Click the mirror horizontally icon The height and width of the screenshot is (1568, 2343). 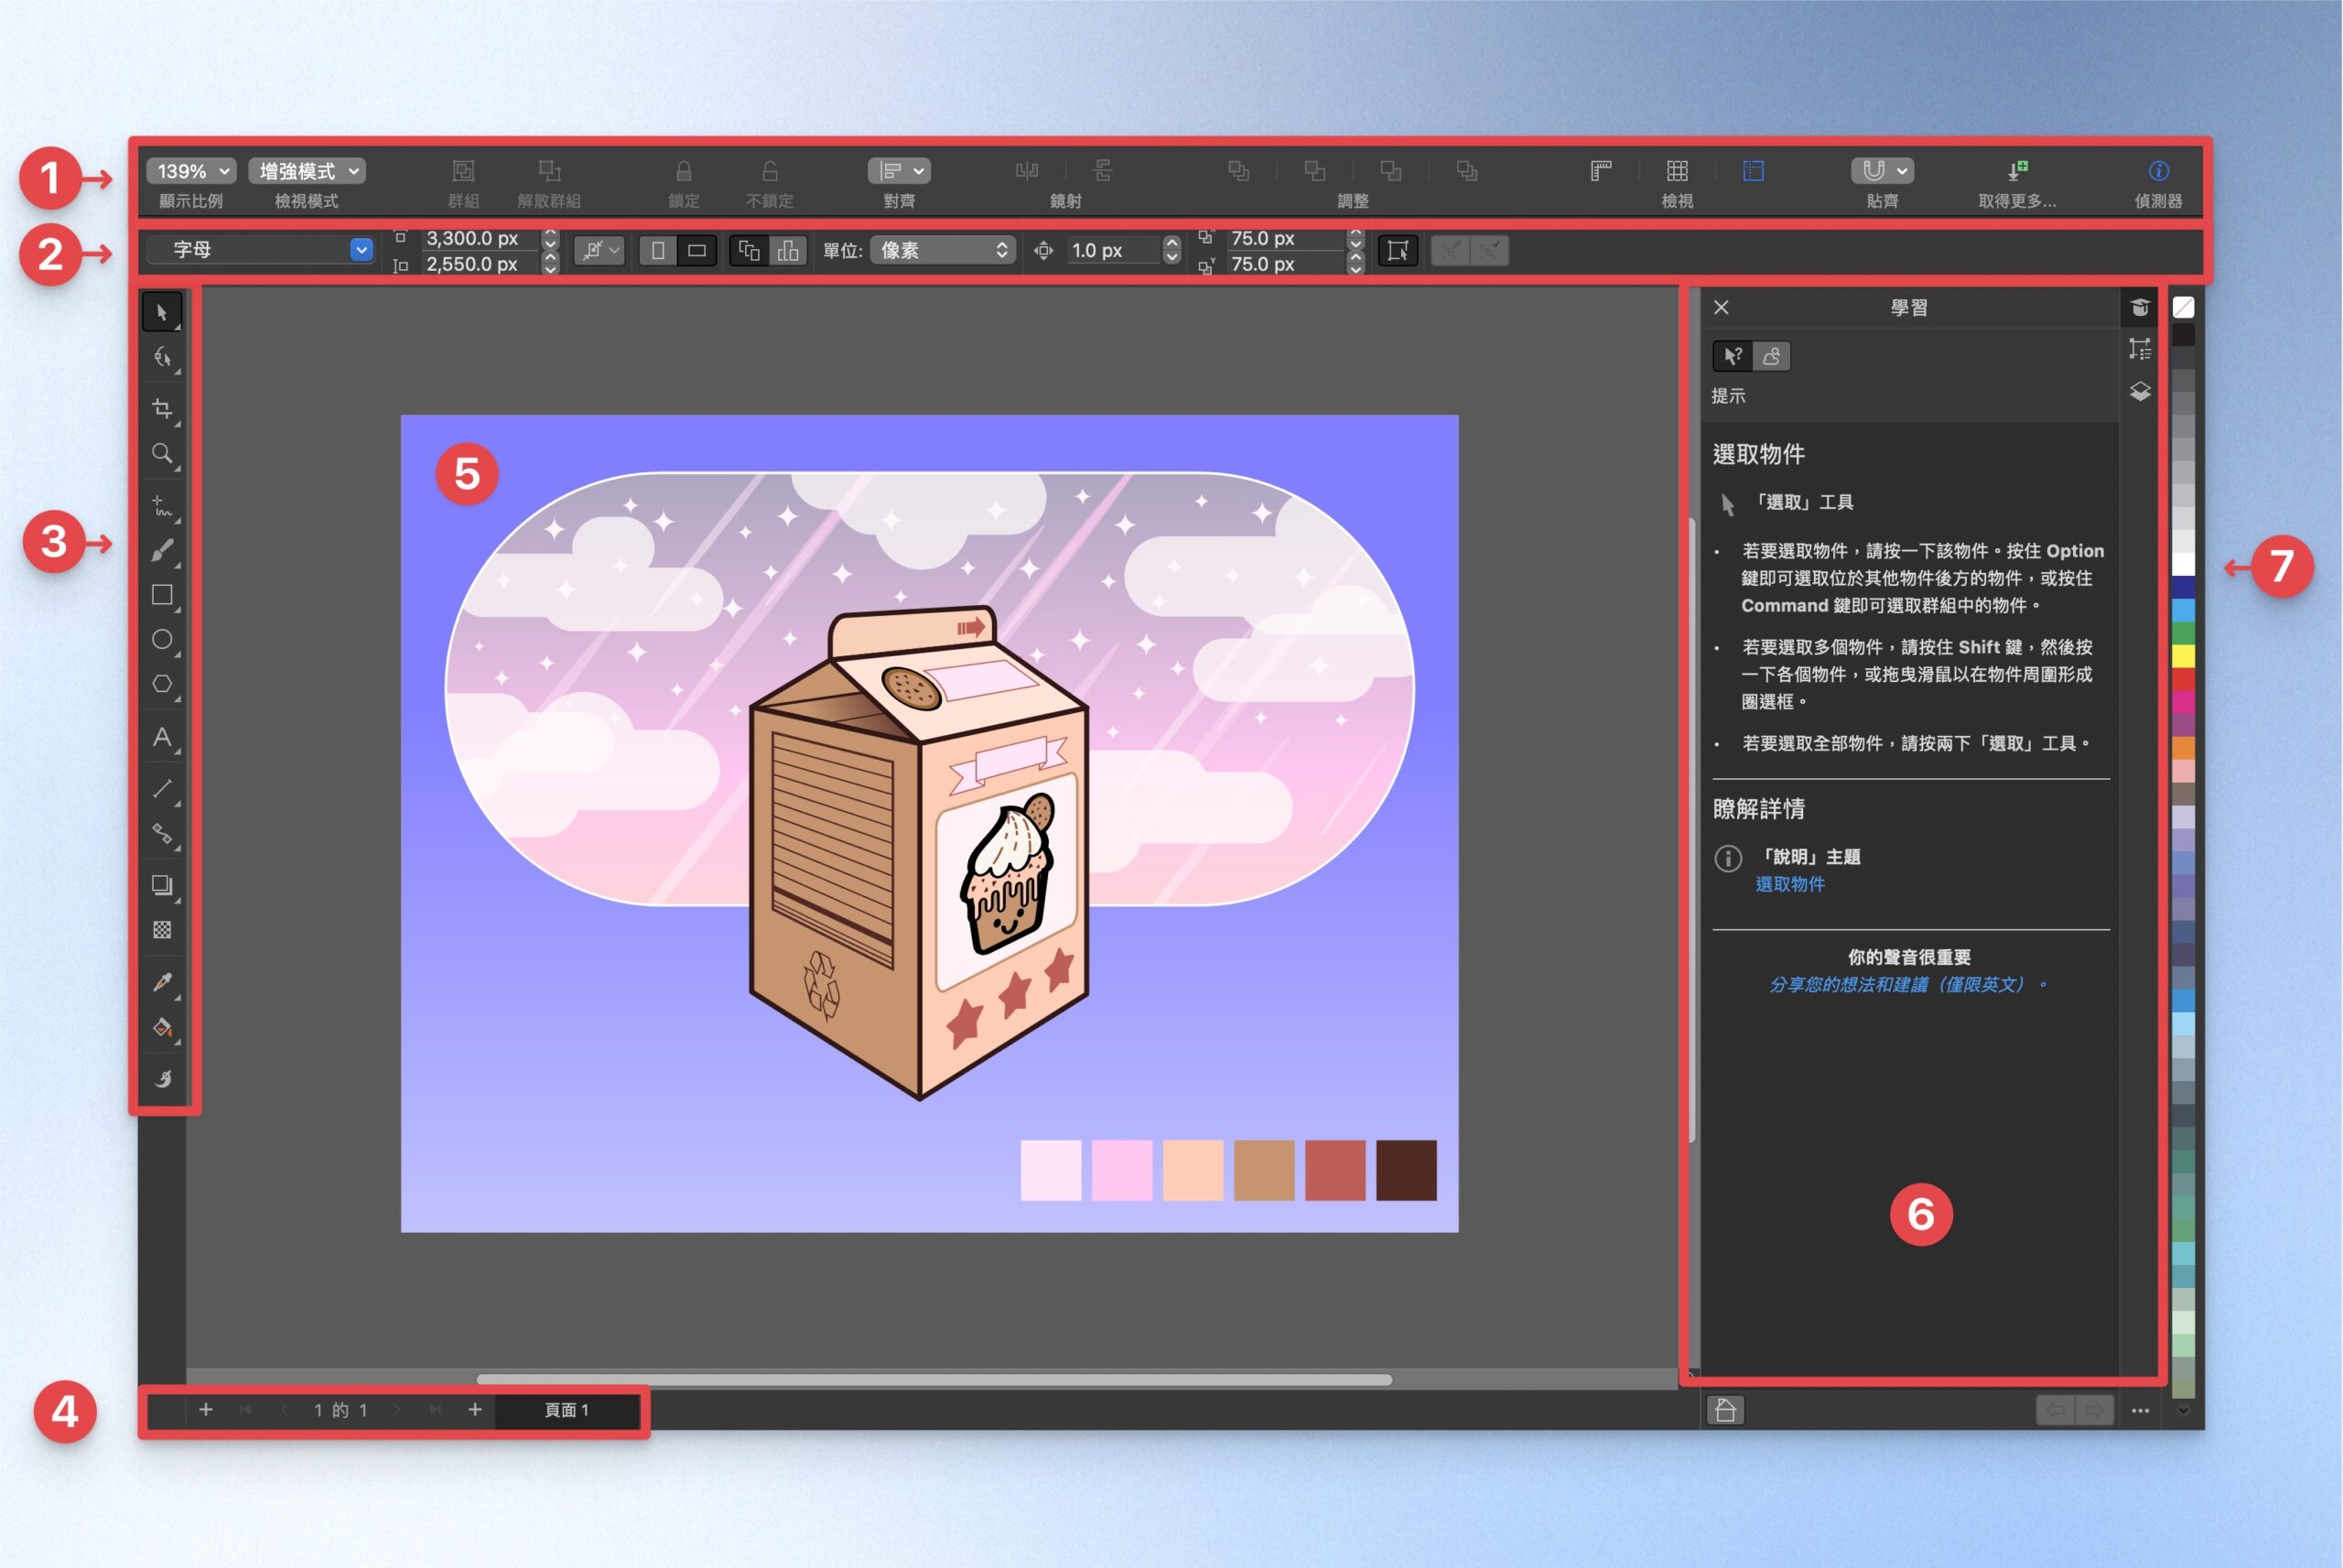[x=1027, y=171]
